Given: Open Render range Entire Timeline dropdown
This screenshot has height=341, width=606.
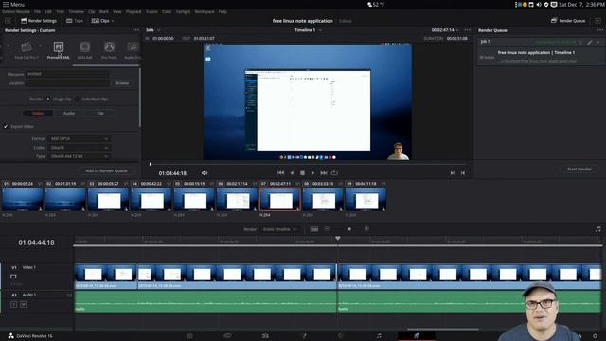Looking at the screenshot, I should click(x=279, y=229).
